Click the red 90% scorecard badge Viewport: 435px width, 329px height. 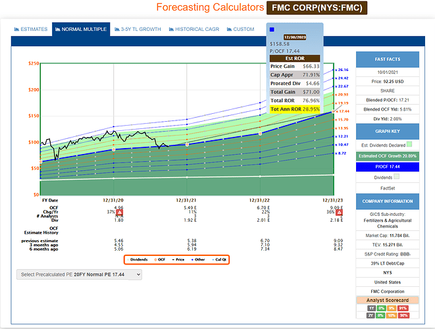403,315
